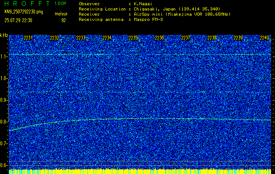Click time marker 2234
The image size is (275, 174).
coord(107,38)
